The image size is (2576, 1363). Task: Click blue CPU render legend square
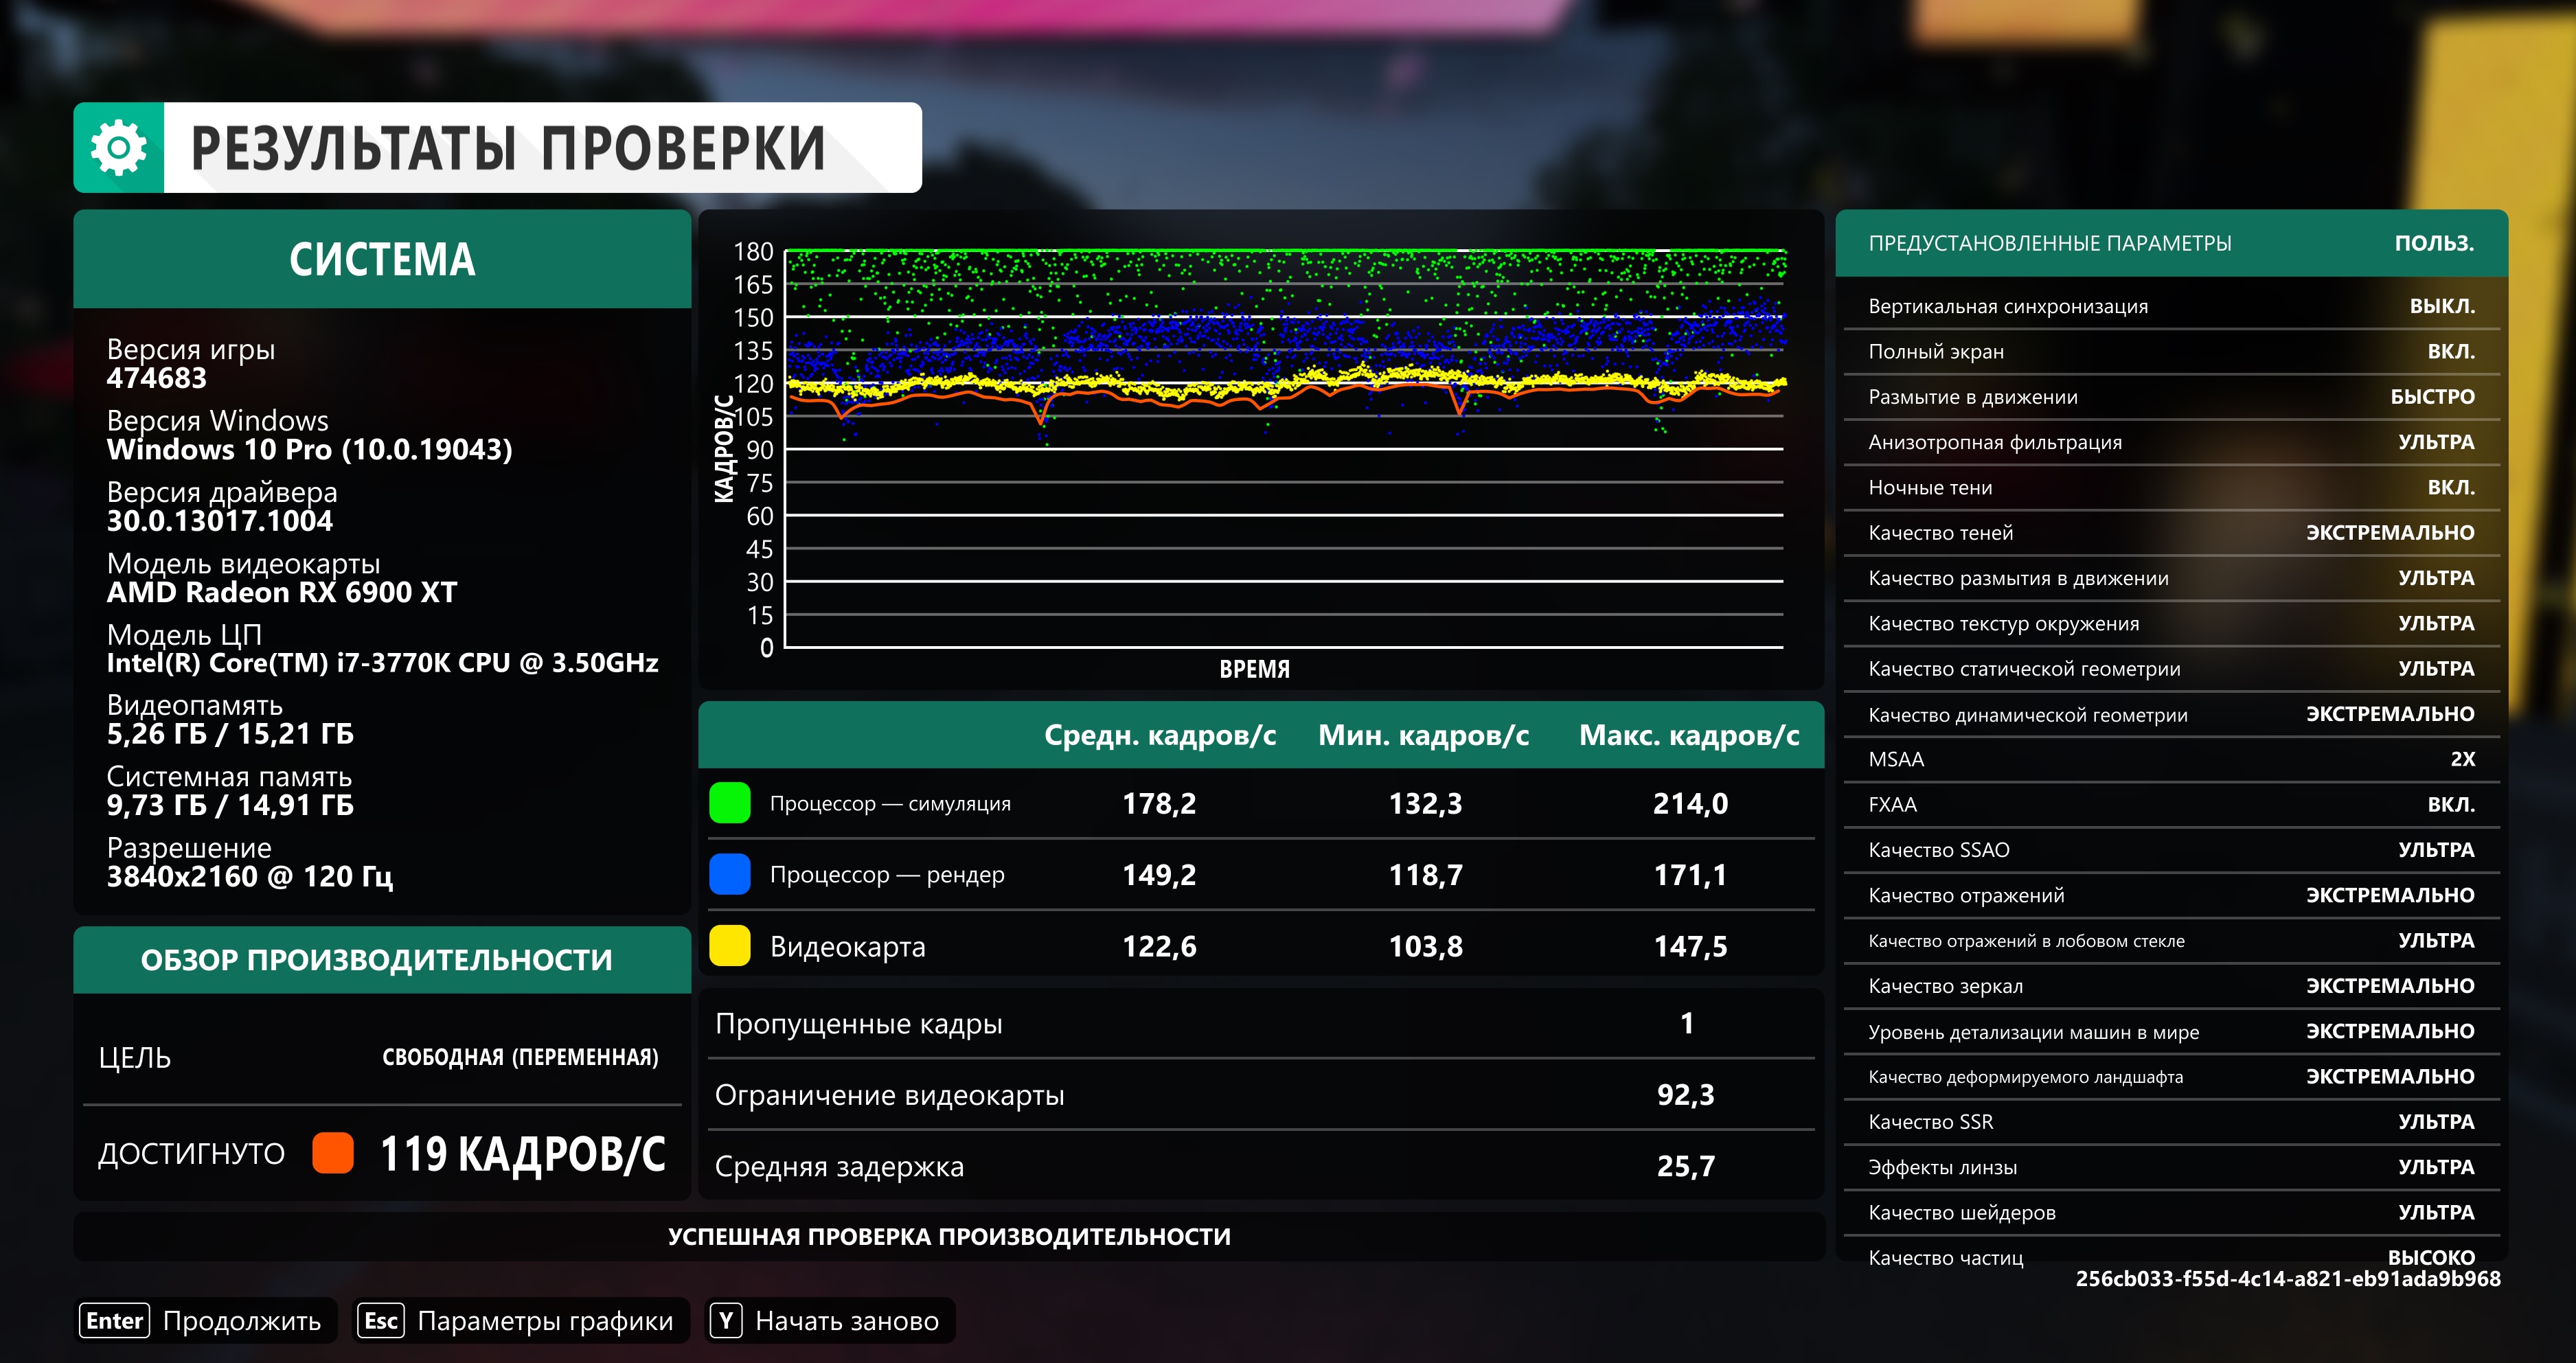point(729,874)
